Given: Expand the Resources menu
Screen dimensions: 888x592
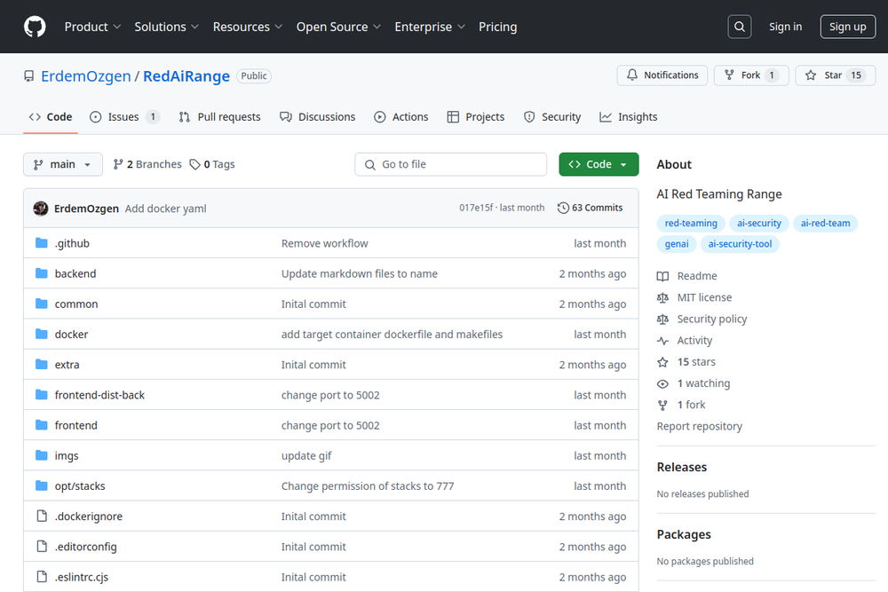Looking at the screenshot, I should click(x=248, y=27).
